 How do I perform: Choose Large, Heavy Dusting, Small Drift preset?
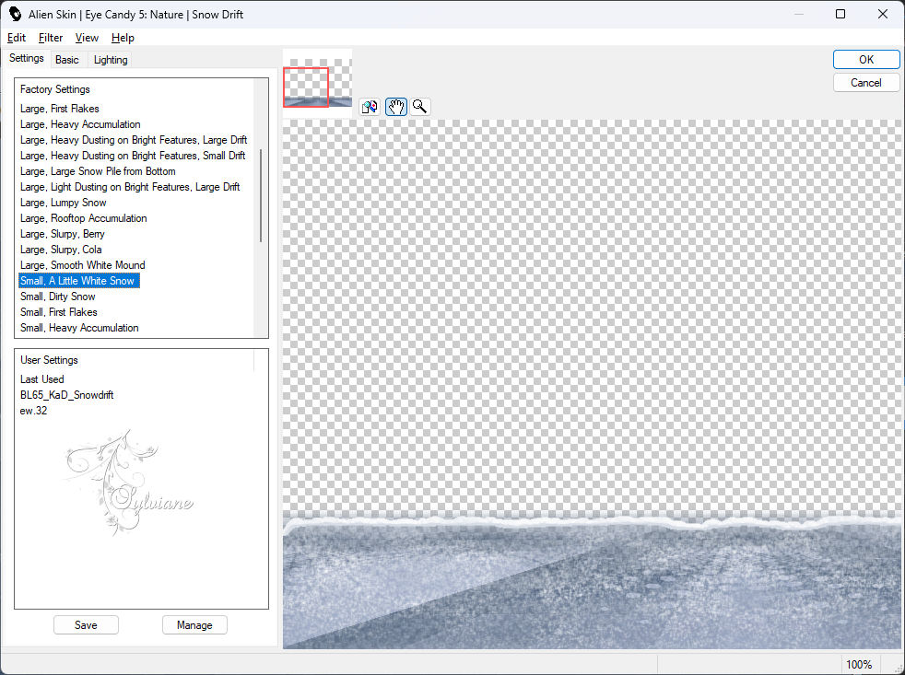tap(133, 156)
